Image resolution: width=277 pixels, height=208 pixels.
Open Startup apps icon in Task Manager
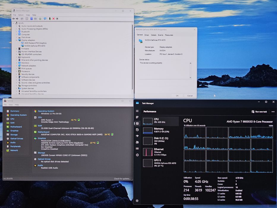[x=137, y=136]
